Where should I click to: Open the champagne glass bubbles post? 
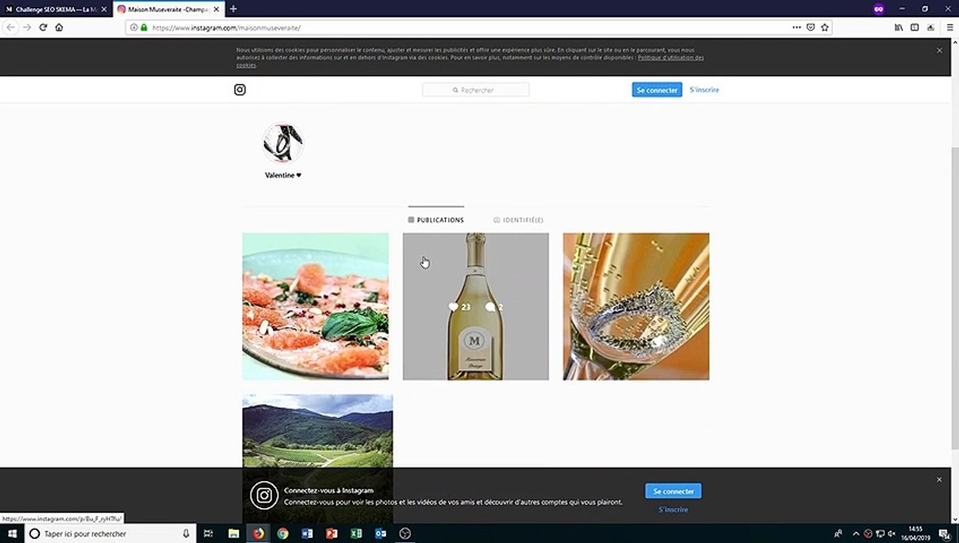point(636,306)
